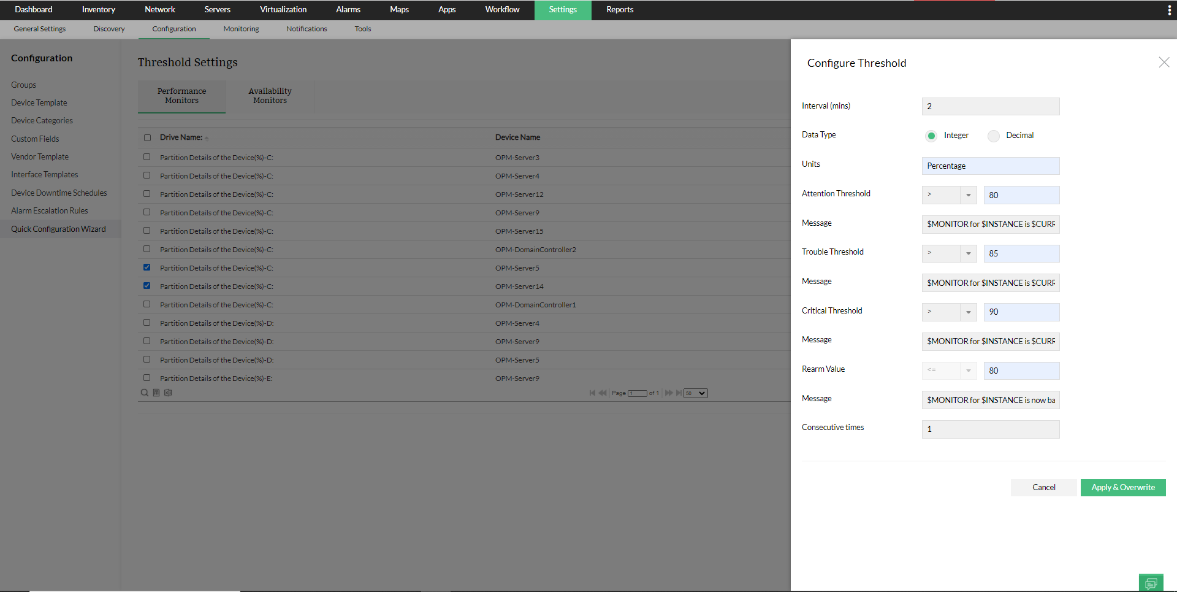Select Quick Configuration Wizard in the sidebar

pyautogui.click(x=58, y=228)
